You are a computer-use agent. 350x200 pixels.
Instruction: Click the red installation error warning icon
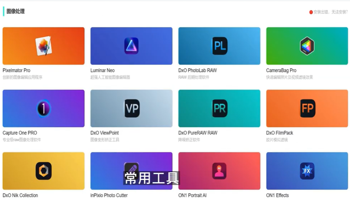pyautogui.click(x=311, y=12)
